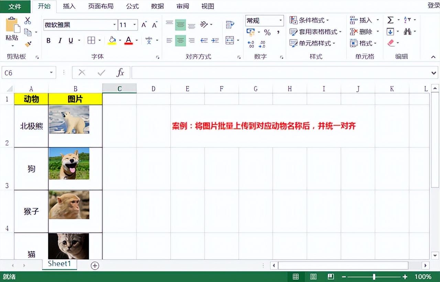The image size is (440, 282).
Task: Toggle text wrap formatting
Action: tap(230, 25)
